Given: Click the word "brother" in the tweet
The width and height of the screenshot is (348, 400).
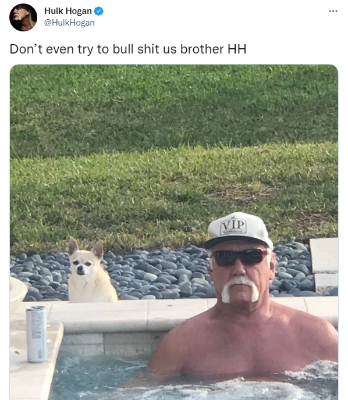Looking at the screenshot, I should pos(202,49).
